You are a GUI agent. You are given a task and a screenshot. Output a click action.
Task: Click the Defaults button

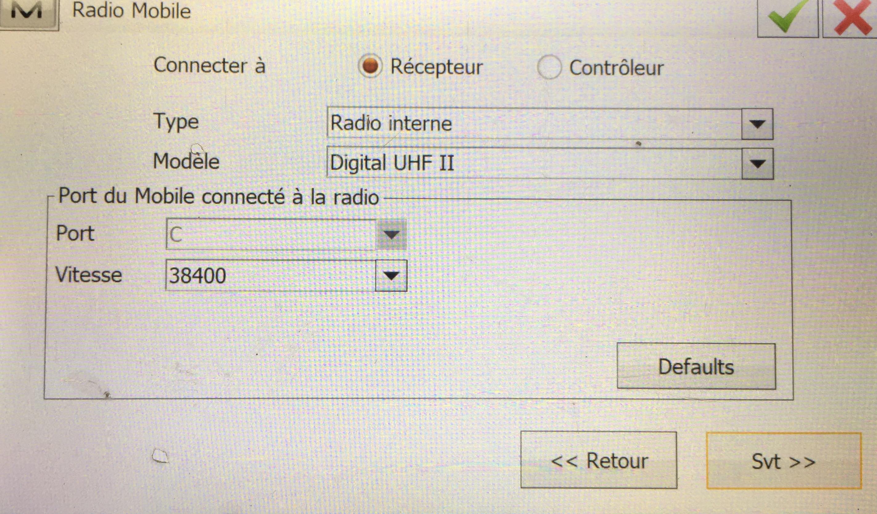696,366
